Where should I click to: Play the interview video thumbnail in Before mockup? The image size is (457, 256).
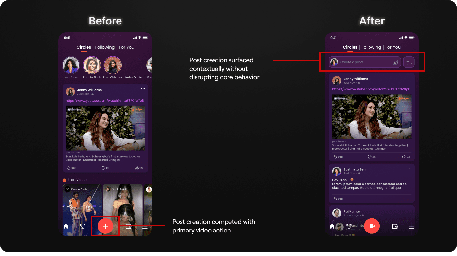(105, 128)
